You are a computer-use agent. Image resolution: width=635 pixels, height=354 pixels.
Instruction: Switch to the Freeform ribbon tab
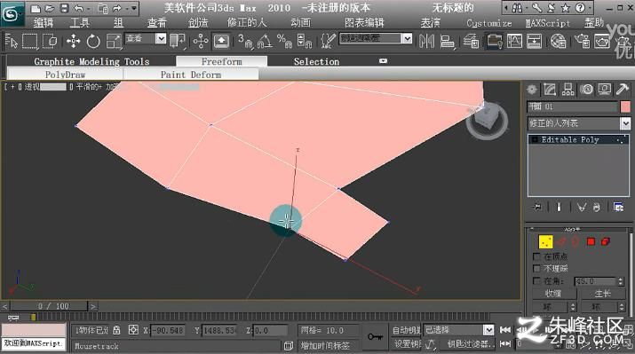coord(221,61)
